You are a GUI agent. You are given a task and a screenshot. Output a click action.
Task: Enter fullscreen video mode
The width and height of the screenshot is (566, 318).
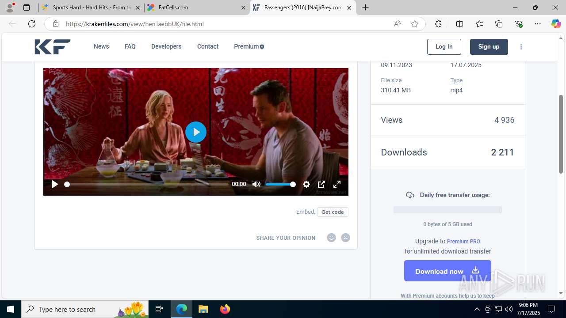[x=337, y=184]
